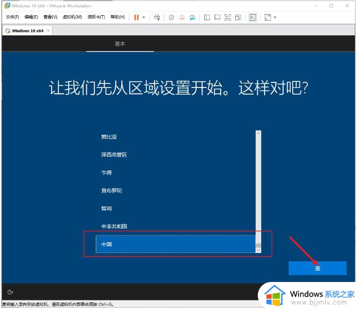Maximize the VMware Workstation window
The width and height of the screenshot is (357, 309).
coord(331,6)
